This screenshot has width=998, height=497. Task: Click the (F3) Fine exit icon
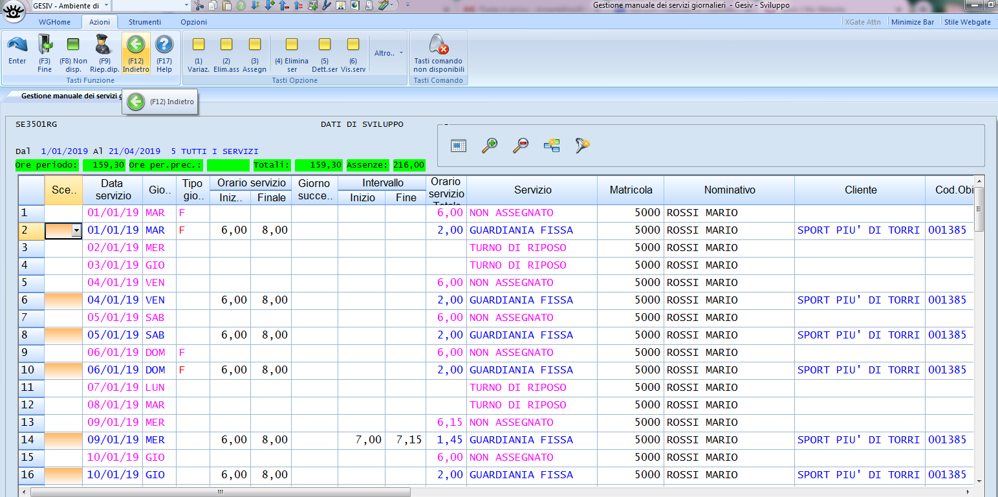[45, 52]
